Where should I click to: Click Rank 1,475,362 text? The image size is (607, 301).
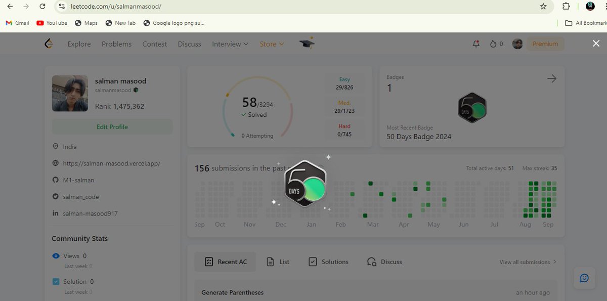pyautogui.click(x=119, y=107)
